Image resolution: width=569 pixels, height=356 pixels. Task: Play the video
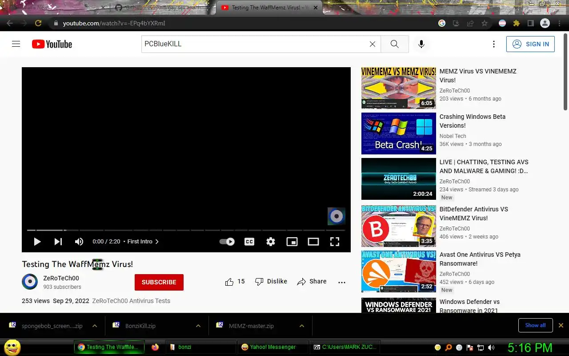(37, 242)
